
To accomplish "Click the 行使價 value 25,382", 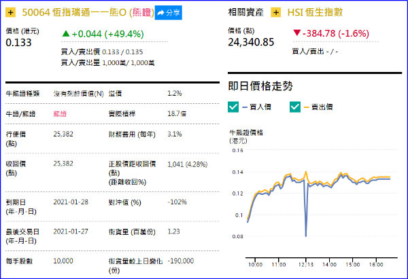I will tap(63, 134).
